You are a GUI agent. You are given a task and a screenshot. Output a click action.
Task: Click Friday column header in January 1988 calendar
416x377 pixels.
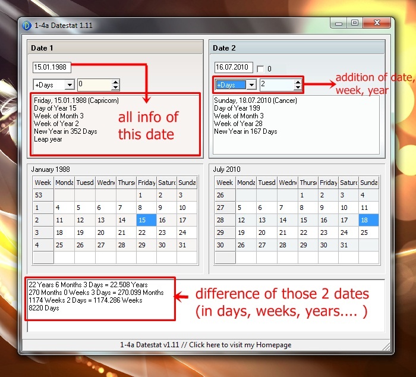(146, 183)
